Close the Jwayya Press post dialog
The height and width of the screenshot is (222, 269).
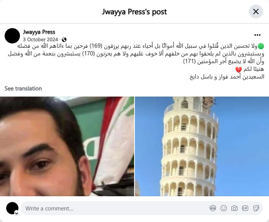pos(256,12)
